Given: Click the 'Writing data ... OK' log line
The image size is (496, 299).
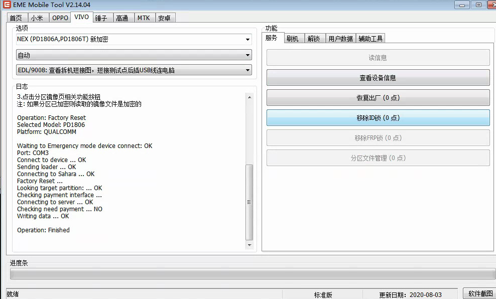Looking at the screenshot, I should click(x=43, y=216).
